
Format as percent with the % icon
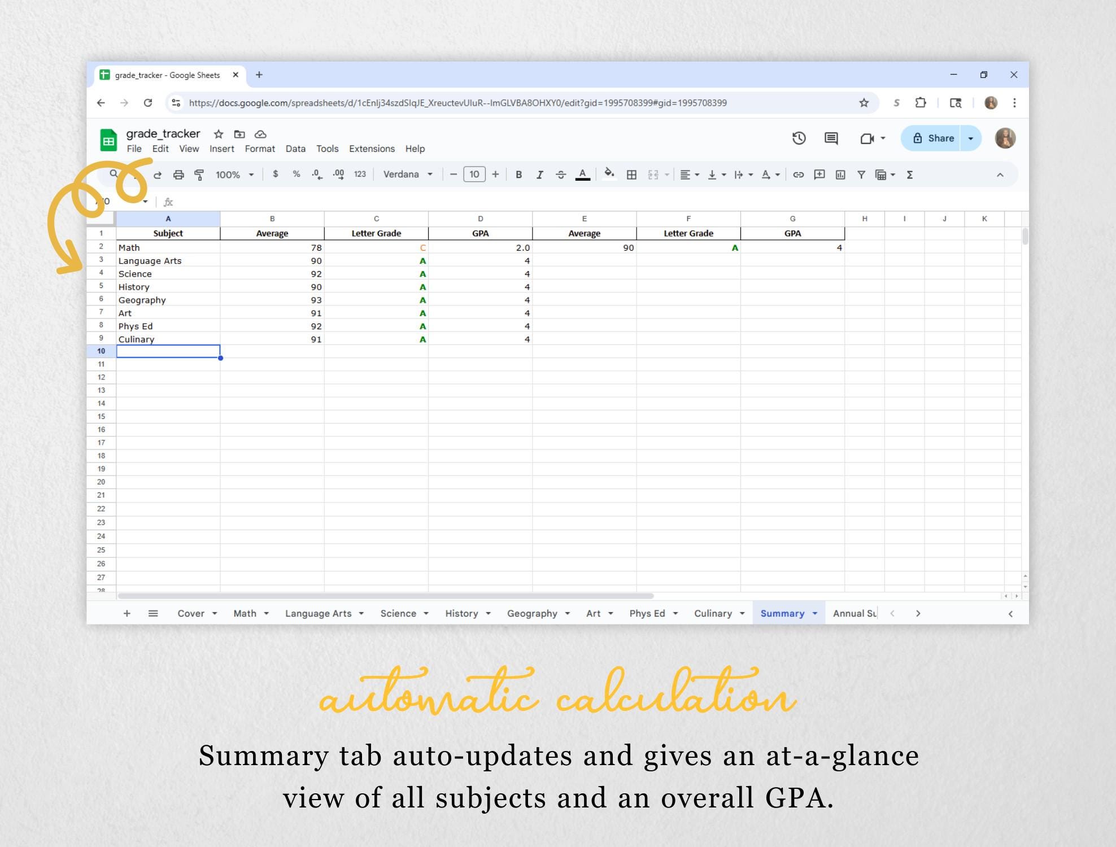click(296, 174)
